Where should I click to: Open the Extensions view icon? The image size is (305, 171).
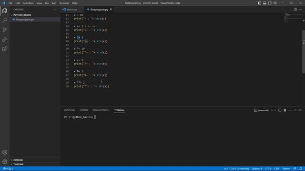(5, 49)
